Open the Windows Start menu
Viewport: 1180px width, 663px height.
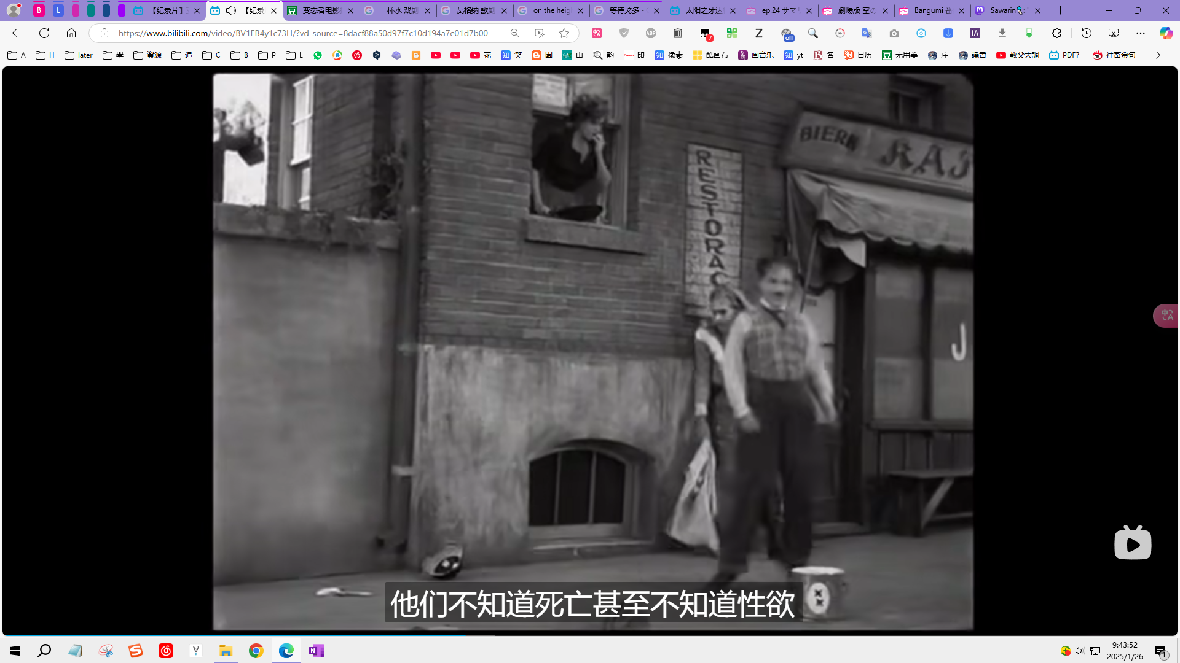click(x=15, y=651)
